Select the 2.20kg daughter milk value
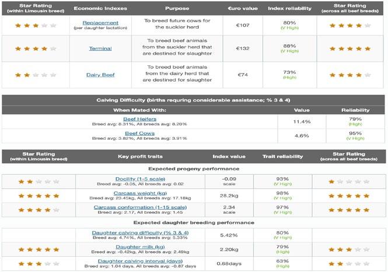The height and width of the screenshot is (272, 388). (x=229, y=249)
